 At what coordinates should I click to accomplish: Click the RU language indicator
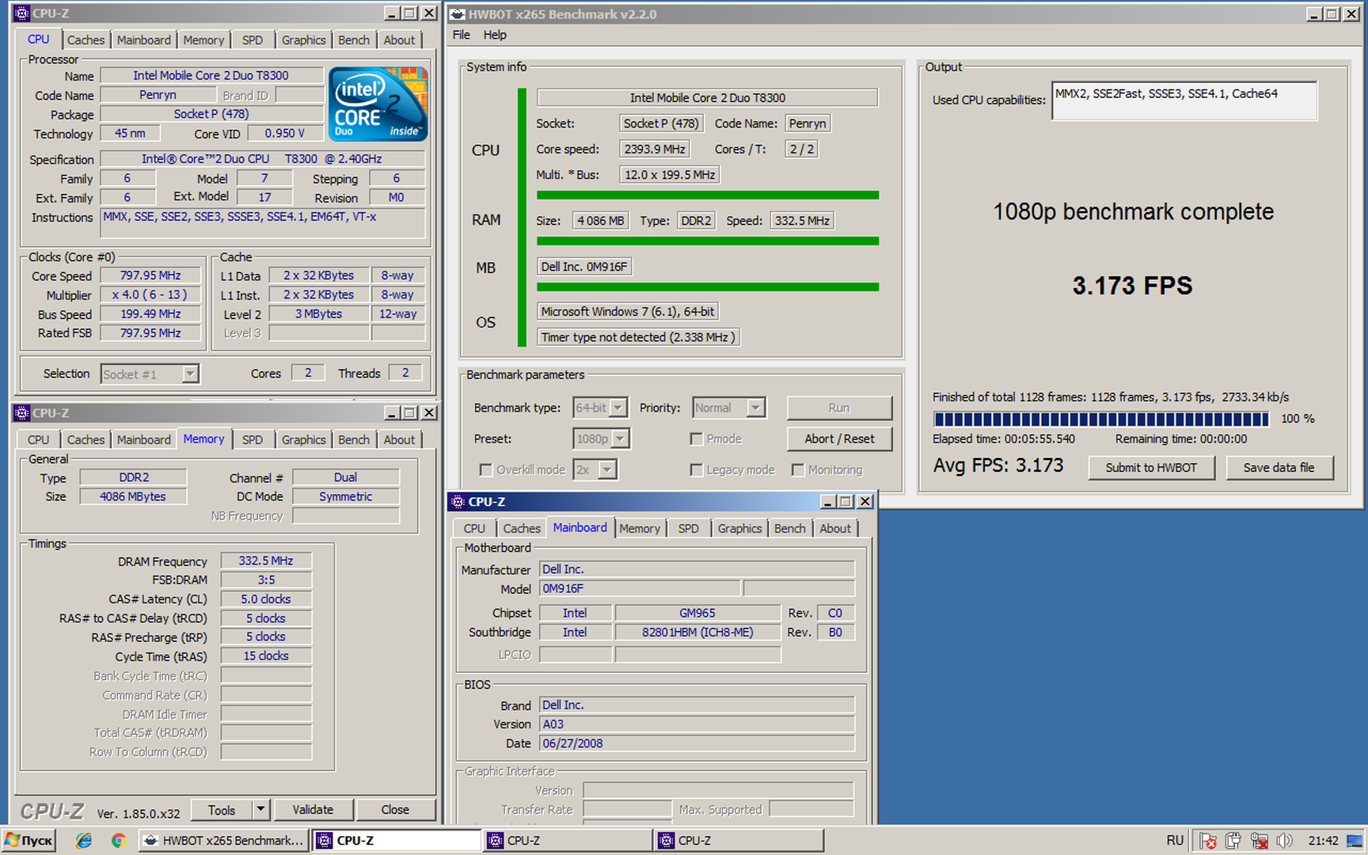(1175, 841)
